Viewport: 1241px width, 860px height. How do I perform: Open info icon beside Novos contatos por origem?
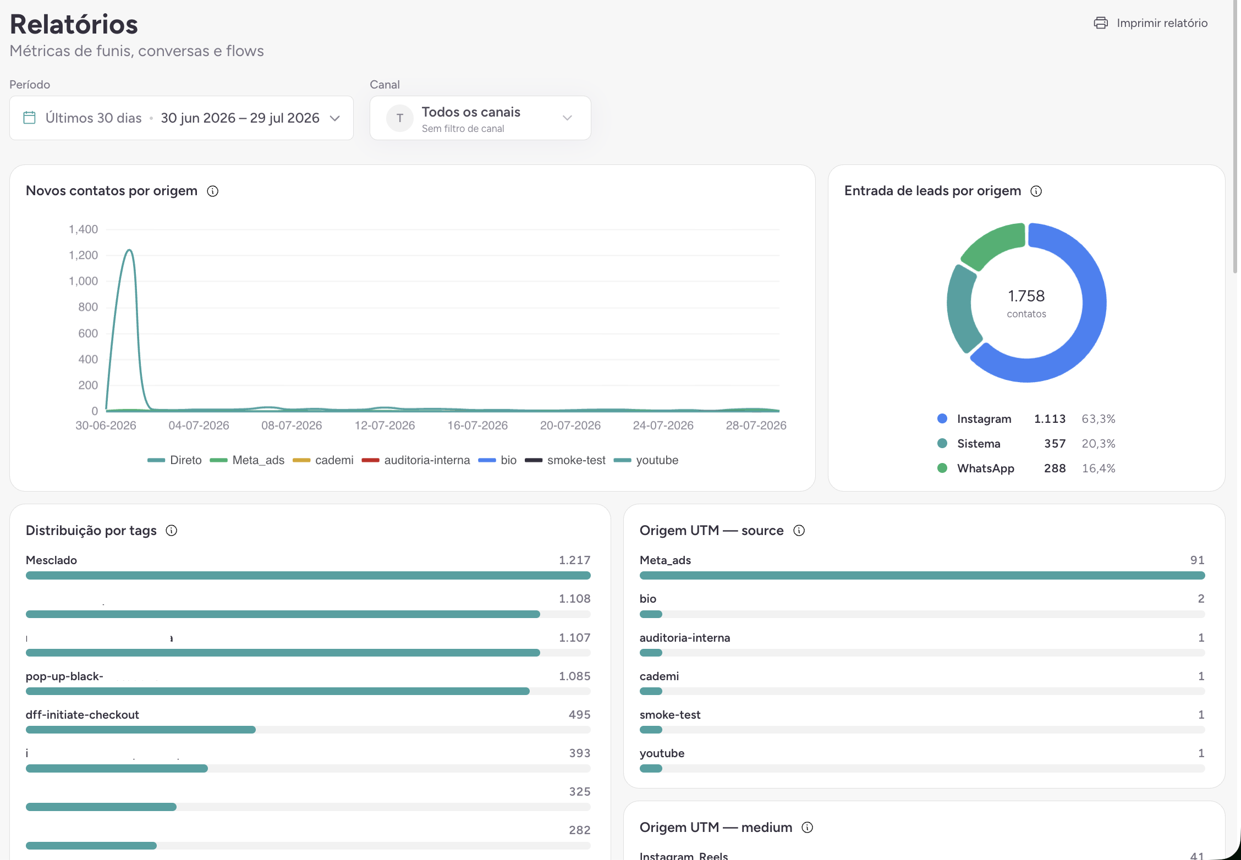[x=212, y=191]
